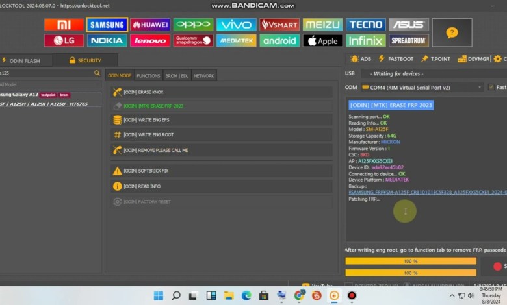Show hidden system tray icons
Image resolution: width=507 pixels, height=305 pixels.
point(452,295)
